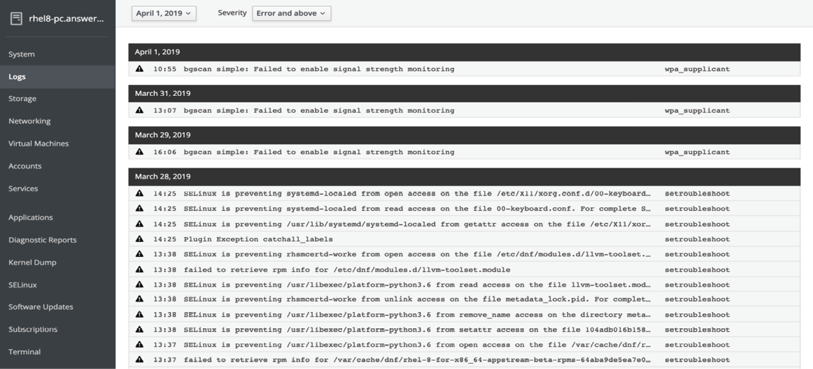Image resolution: width=813 pixels, height=369 pixels.
Task: View the Kernel Dump page
Action: pos(32,262)
